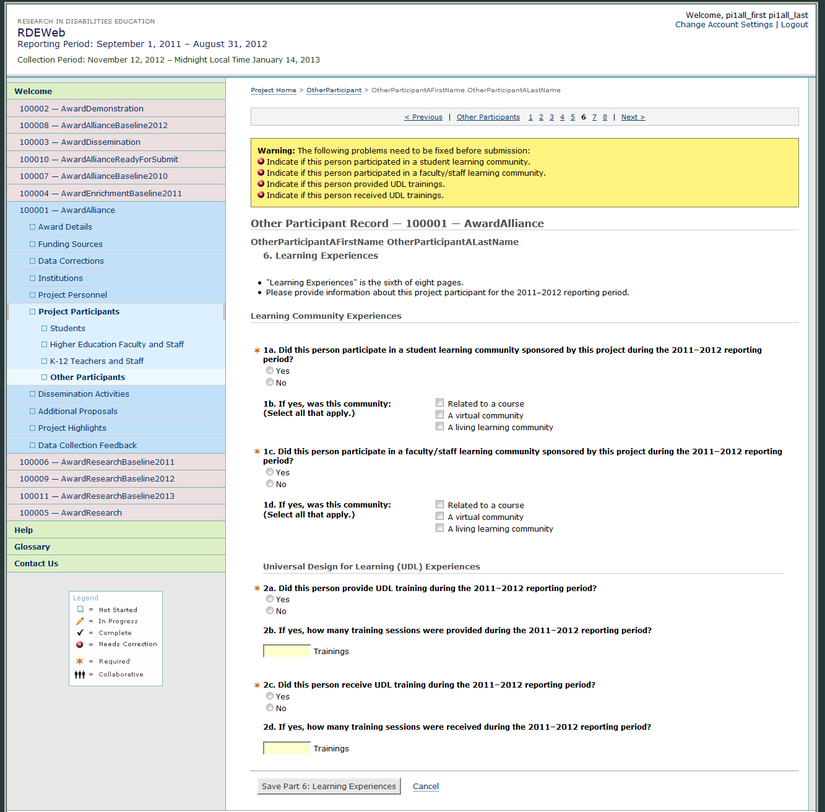The width and height of the screenshot is (825, 812).
Task: Click Needs Correction icon in the legend
Action: click(x=80, y=644)
